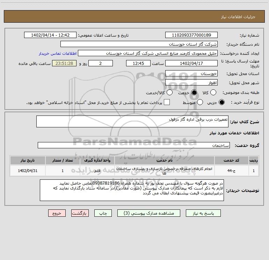Click service code cell ج-44
Image resolution: width=269 pixels, height=260 pixels.
tap(231, 171)
